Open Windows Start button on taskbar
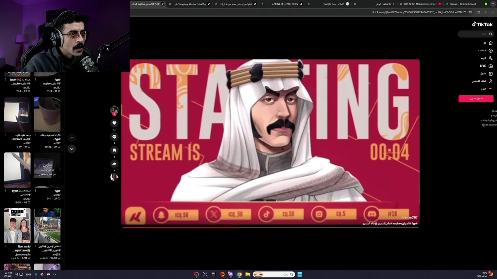The image size is (497, 279). [x=300, y=274]
